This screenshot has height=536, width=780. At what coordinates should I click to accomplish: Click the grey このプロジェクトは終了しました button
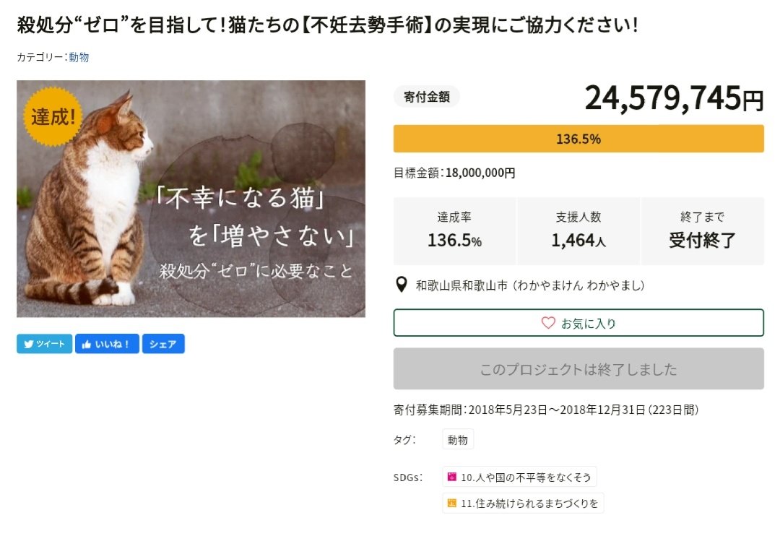pyautogui.click(x=578, y=369)
